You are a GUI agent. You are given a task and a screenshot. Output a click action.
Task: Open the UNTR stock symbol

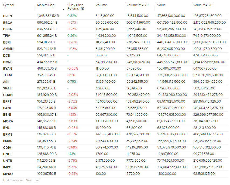(x=8, y=161)
